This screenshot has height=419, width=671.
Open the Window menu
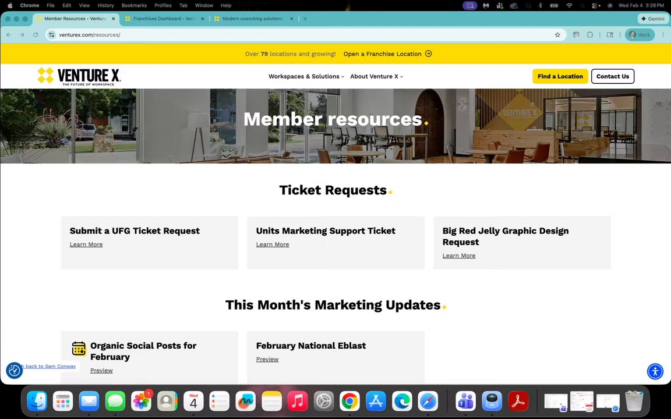[x=204, y=6]
